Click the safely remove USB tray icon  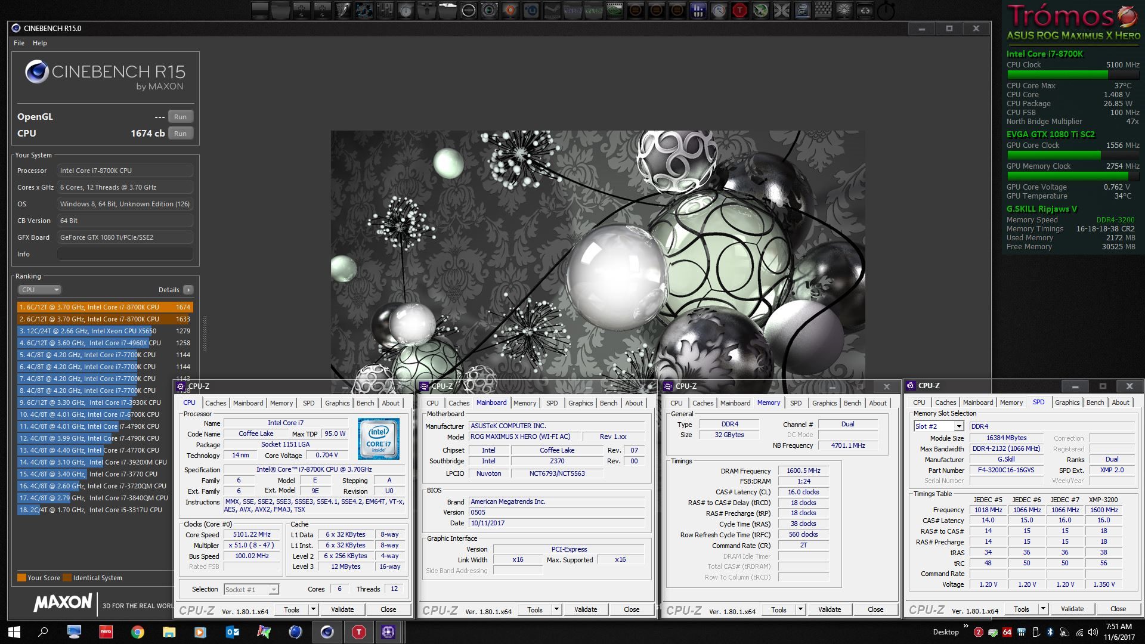tap(1036, 632)
